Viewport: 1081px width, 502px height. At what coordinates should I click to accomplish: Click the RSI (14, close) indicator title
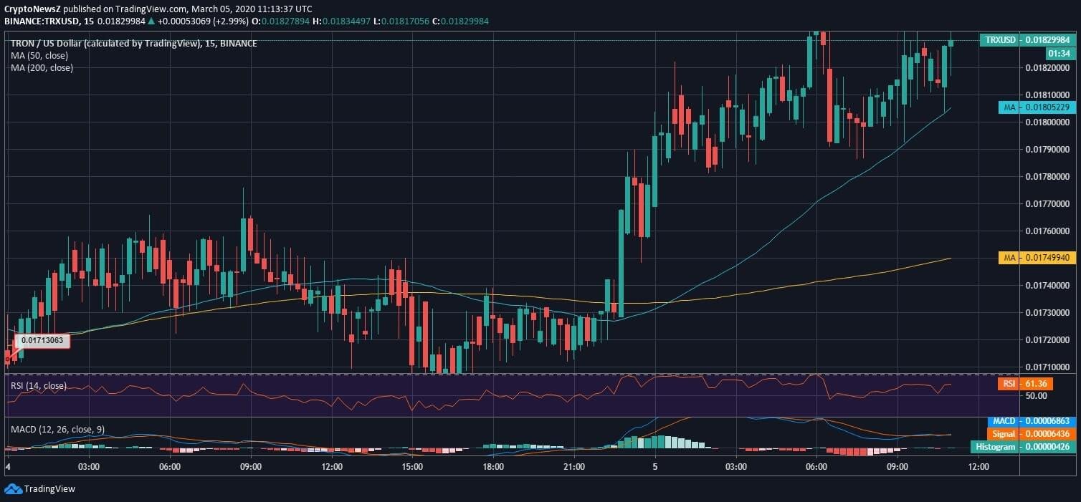coord(39,386)
